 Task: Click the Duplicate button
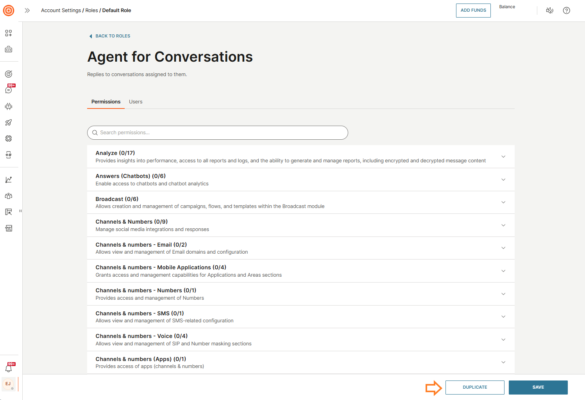click(x=475, y=388)
